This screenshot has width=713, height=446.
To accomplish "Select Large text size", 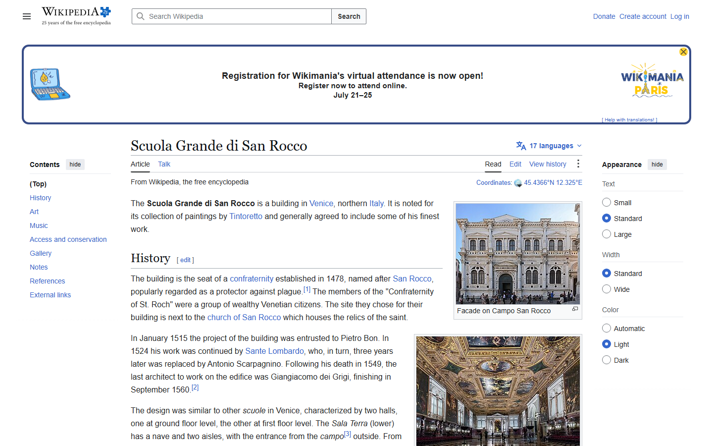I will pos(607,234).
